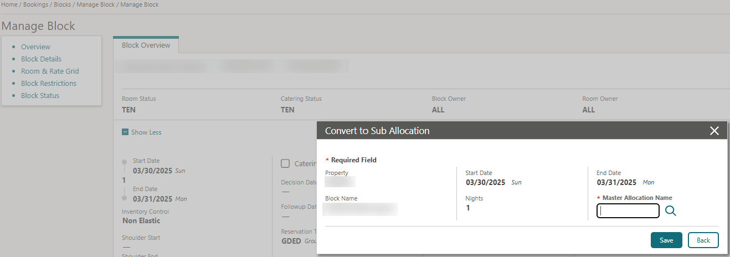Select Block Status in side menu
Viewport: 730px width, 257px height.
tap(40, 96)
